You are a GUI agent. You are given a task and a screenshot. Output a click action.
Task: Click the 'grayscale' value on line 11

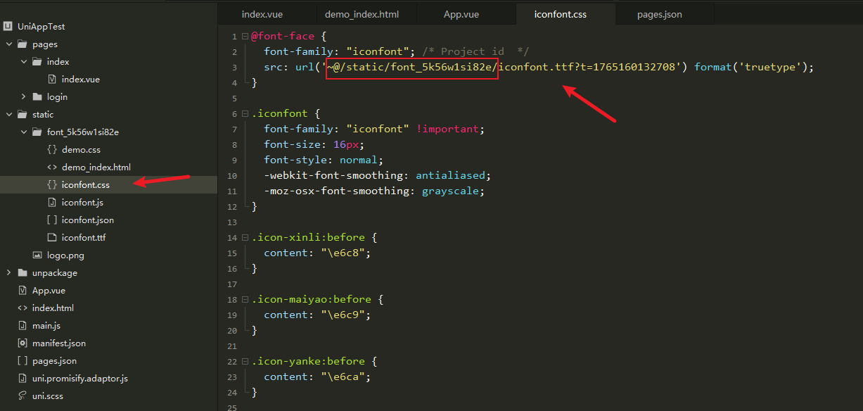point(449,191)
